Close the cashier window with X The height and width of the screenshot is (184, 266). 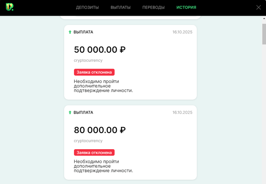(x=258, y=7)
